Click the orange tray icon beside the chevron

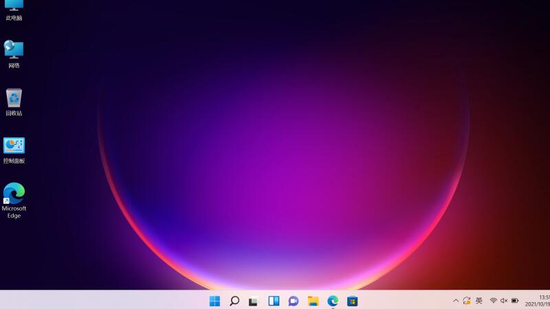click(467, 301)
